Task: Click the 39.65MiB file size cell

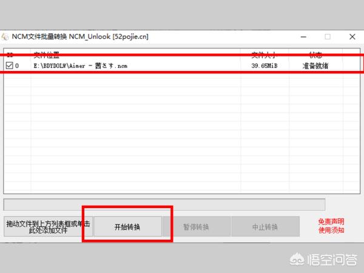Action: pos(265,66)
